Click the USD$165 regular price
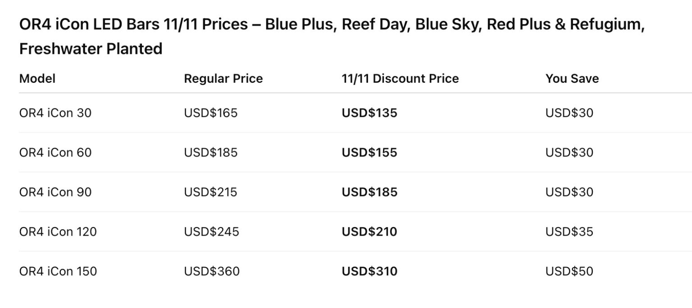The height and width of the screenshot is (308, 692). (210, 113)
